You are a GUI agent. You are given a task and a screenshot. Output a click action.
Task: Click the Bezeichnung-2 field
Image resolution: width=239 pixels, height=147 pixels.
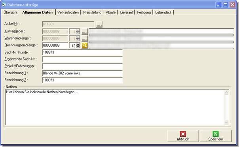pos(82,80)
